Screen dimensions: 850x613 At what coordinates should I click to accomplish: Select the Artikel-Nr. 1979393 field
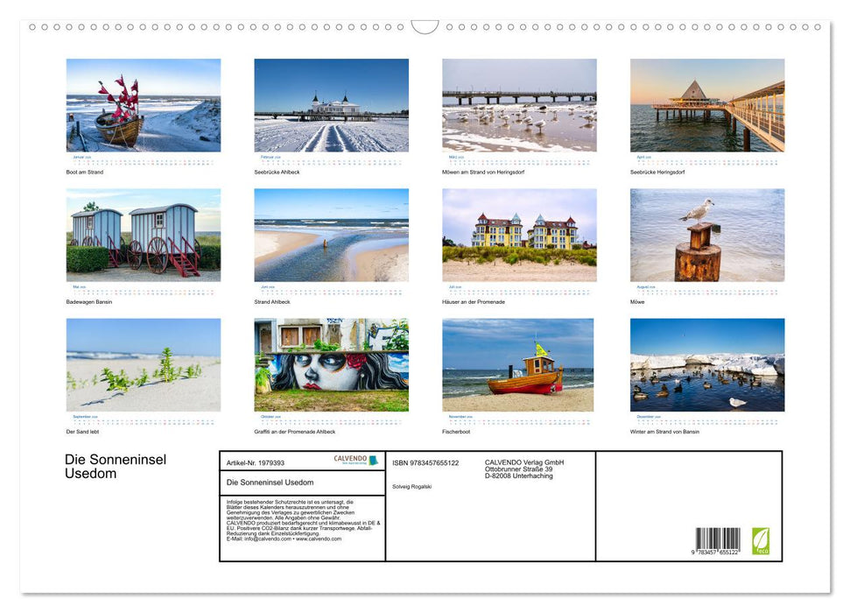(x=256, y=462)
